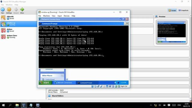Open the Manager's Help menu
Image resolution: width=192 pixels, height=108 pixels.
[x=16, y=5]
